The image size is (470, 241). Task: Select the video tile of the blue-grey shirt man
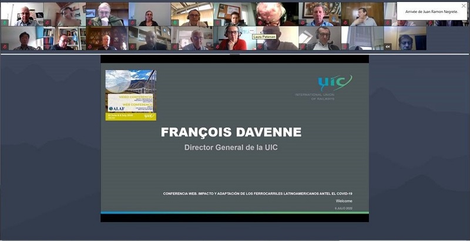point(22,14)
